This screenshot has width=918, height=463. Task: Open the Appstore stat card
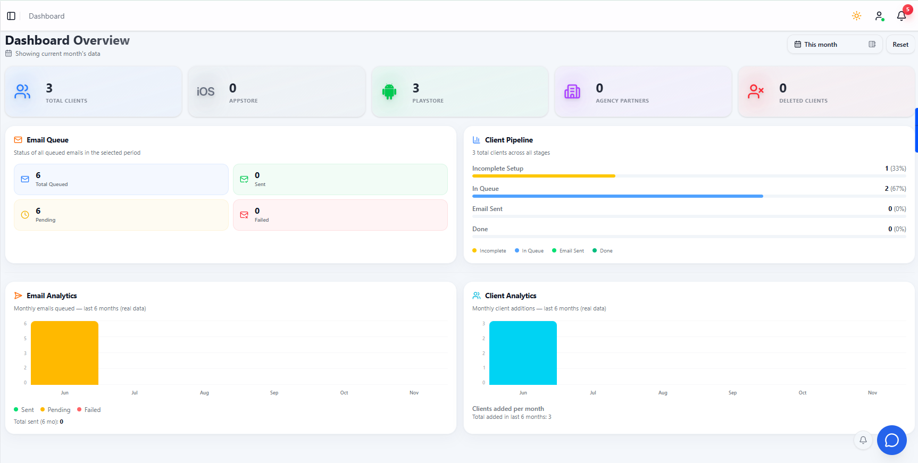click(277, 91)
